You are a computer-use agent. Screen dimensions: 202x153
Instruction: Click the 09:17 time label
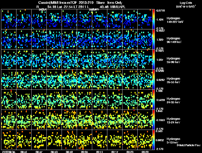click(x=115, y=152)
